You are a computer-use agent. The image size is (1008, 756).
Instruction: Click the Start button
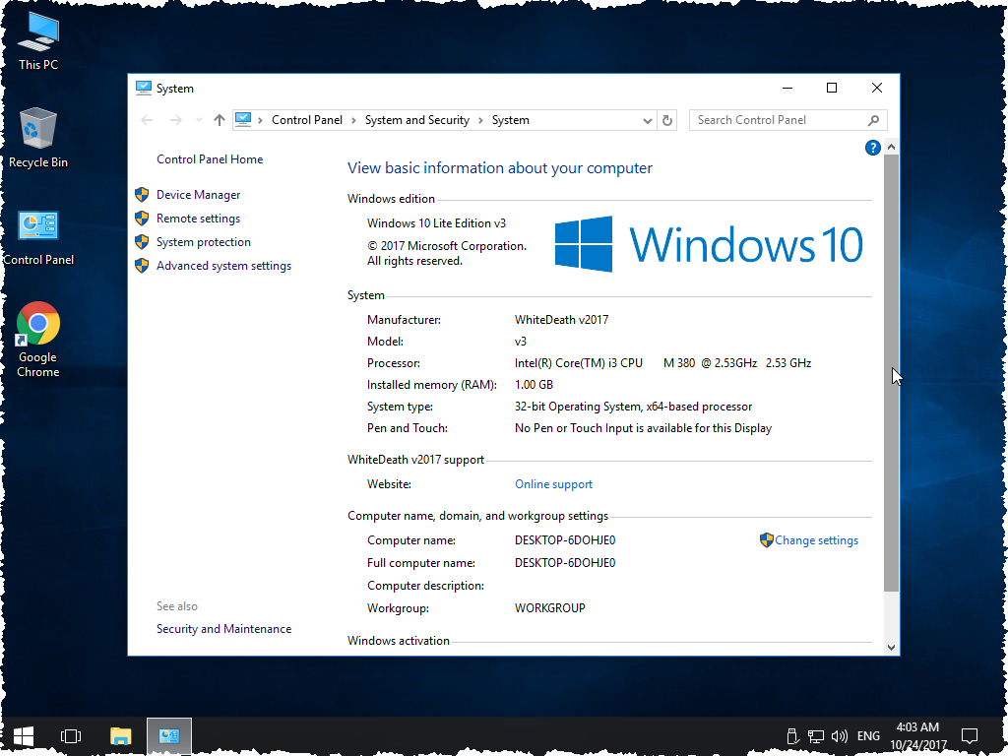(x=22, y=735)
